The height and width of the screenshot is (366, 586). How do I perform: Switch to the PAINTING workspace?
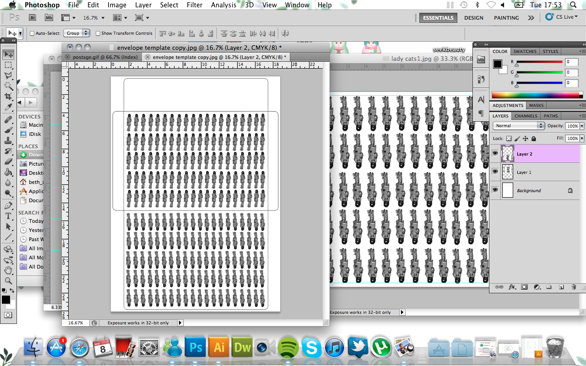(506, 18)
